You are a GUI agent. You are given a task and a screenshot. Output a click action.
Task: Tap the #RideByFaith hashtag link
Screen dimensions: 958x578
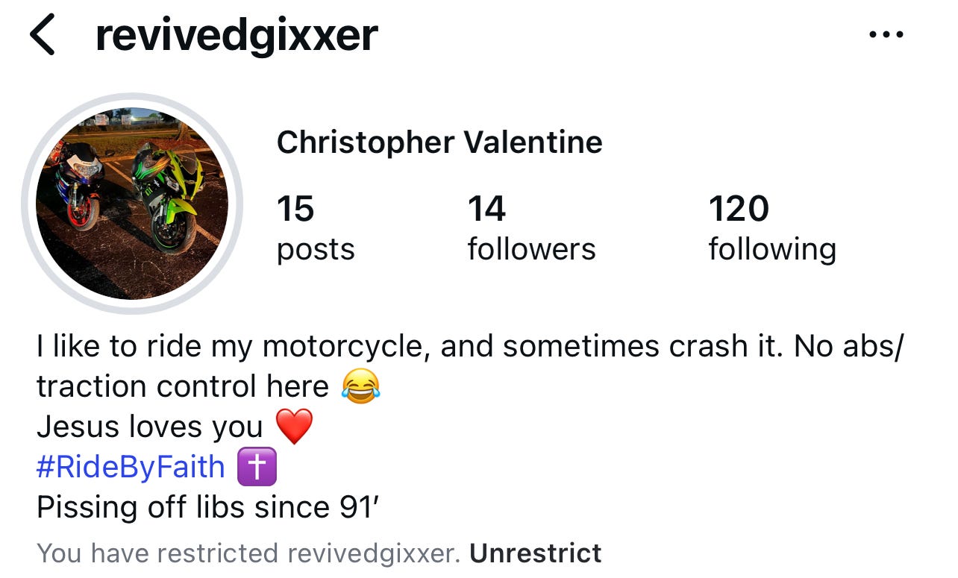131,467
